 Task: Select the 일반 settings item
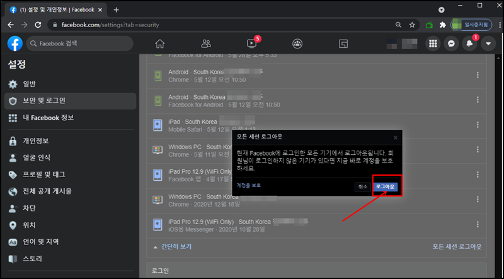[x=71, y=84]
